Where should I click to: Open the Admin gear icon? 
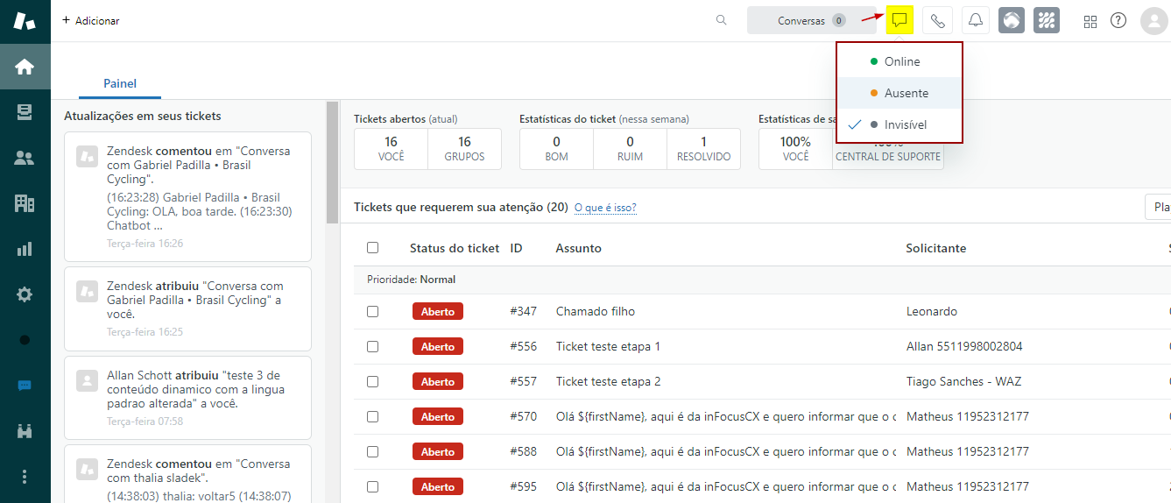25,294
